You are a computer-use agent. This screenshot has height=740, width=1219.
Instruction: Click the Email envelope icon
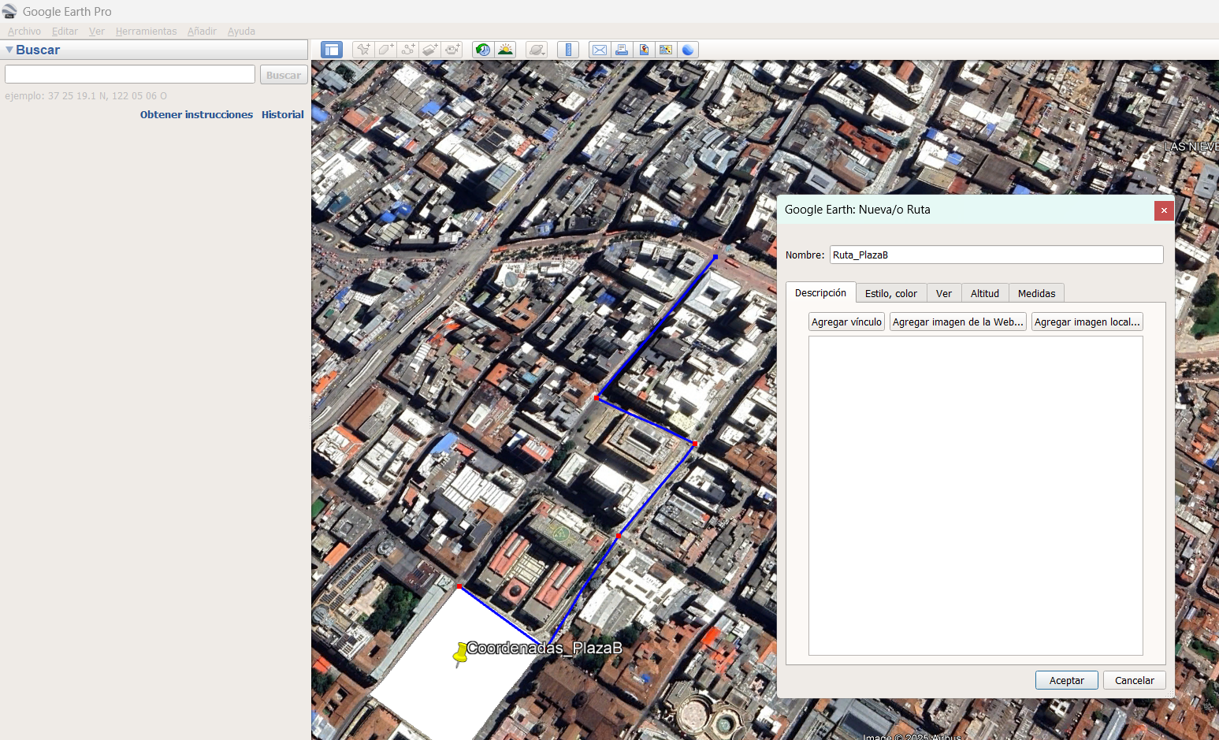point(600,50)
